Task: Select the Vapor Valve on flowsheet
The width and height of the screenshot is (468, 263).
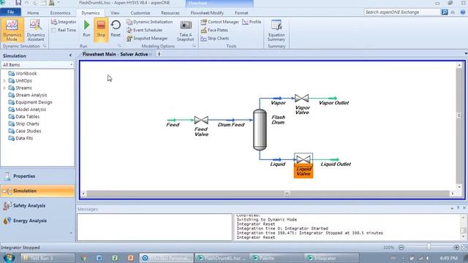Action: [301, 98]
